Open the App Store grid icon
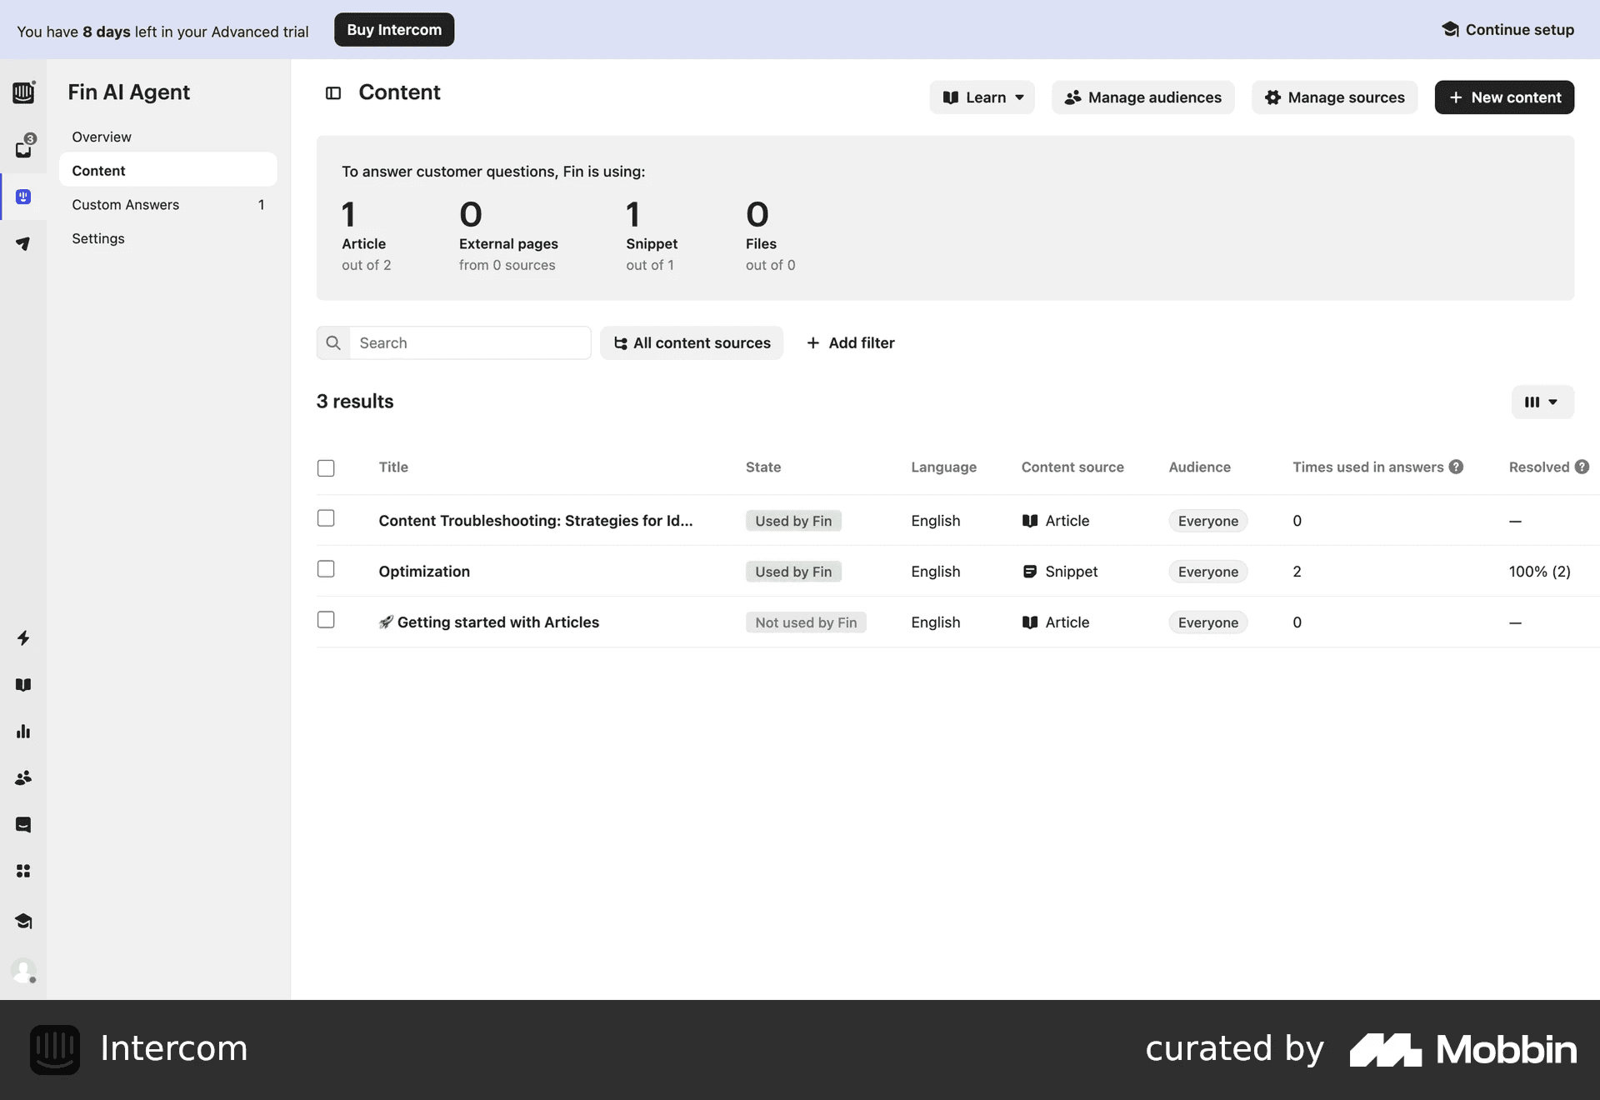Screen dimensions: 1600x1100 [23, 871]
